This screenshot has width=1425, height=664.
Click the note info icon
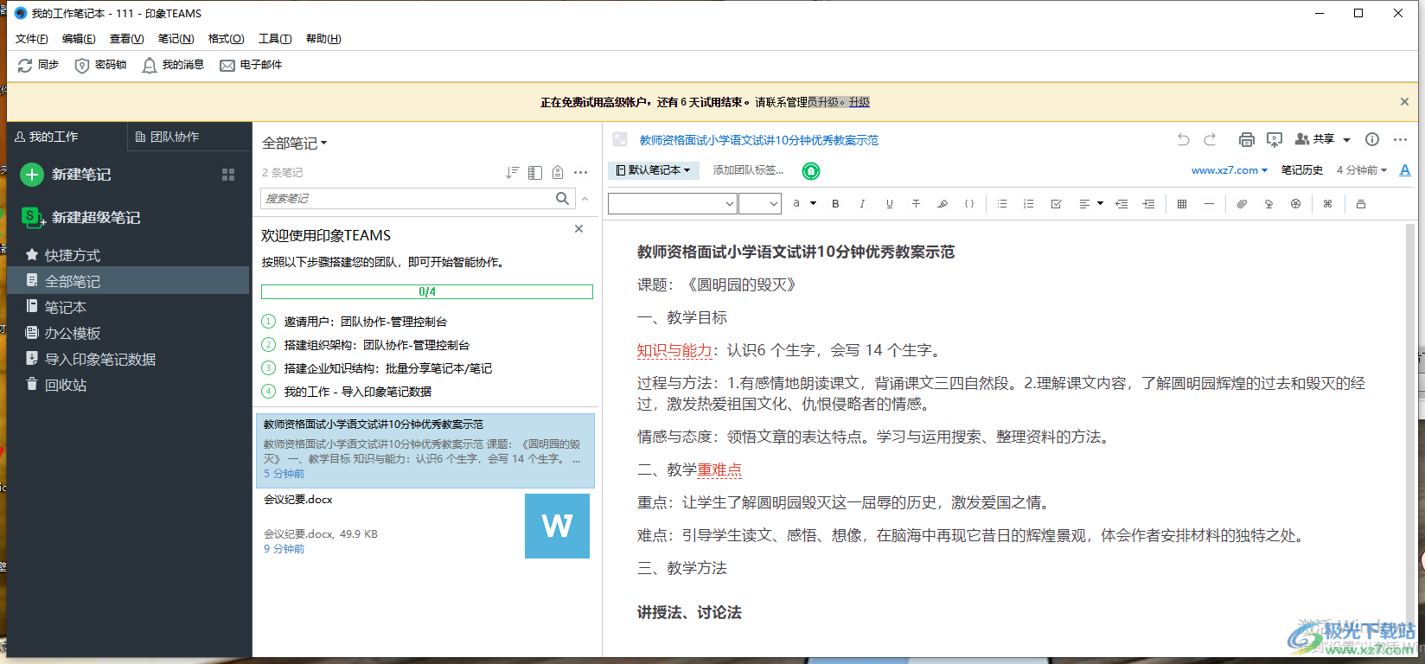[x=1372, y=139]
